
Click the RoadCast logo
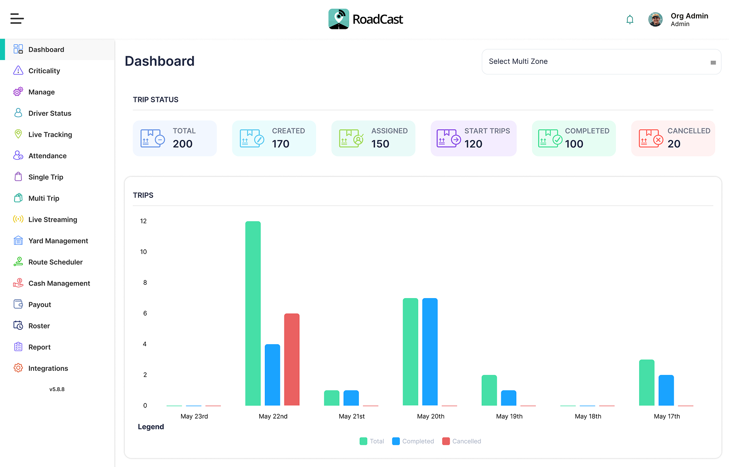365,19
